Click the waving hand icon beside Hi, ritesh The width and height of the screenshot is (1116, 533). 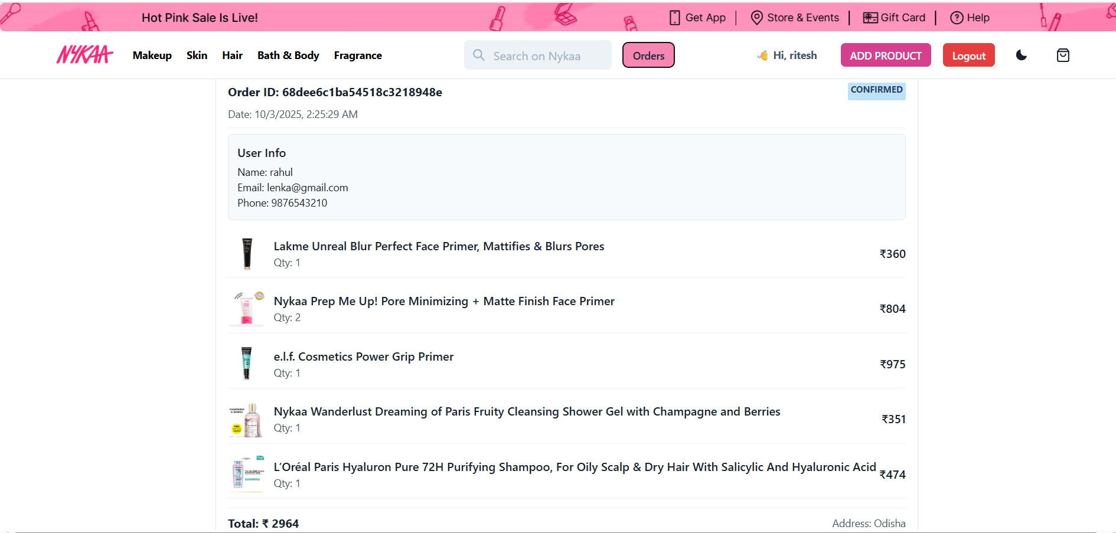coord(763,55)
